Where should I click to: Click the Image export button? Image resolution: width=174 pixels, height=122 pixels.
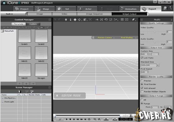40,14
